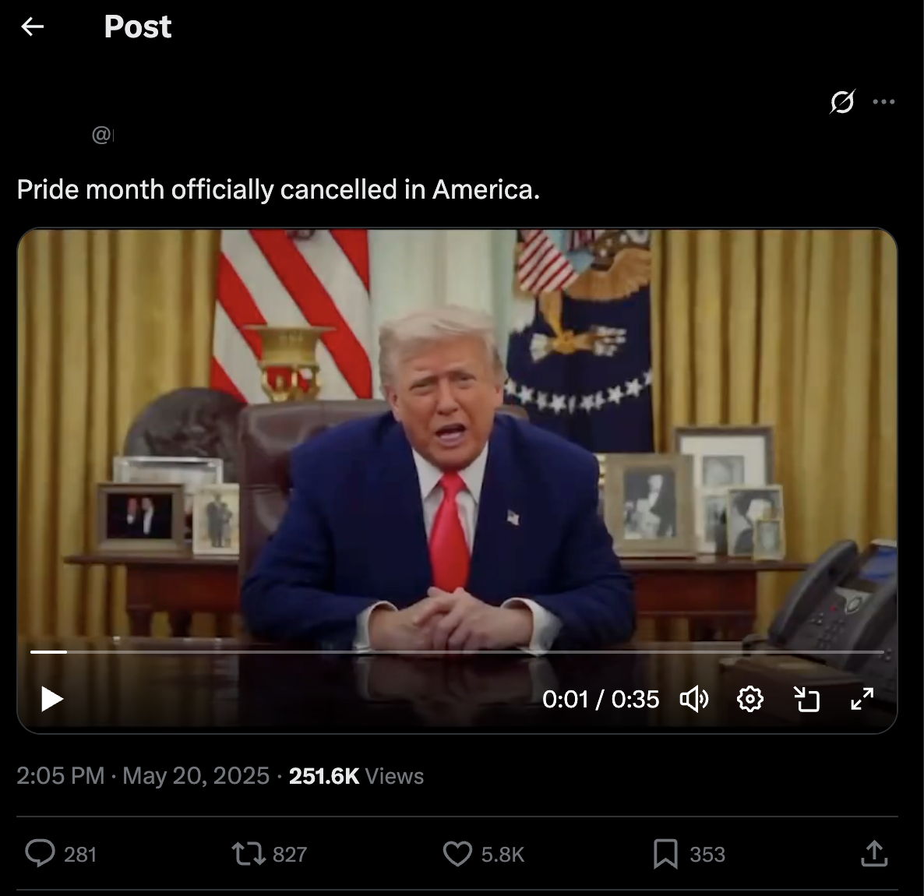This screenshot has height=896, width=924.
Task: Expand the video to fullscreen
Action: (x=862, y=699)
